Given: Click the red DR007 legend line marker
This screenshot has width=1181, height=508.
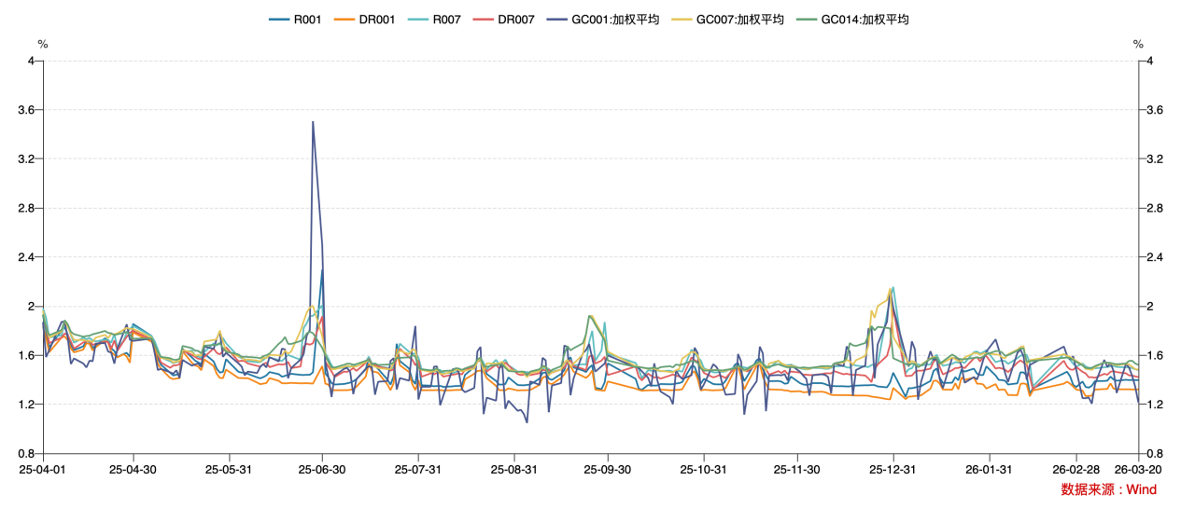Looking at the screenshot, I should coord(483,19).
